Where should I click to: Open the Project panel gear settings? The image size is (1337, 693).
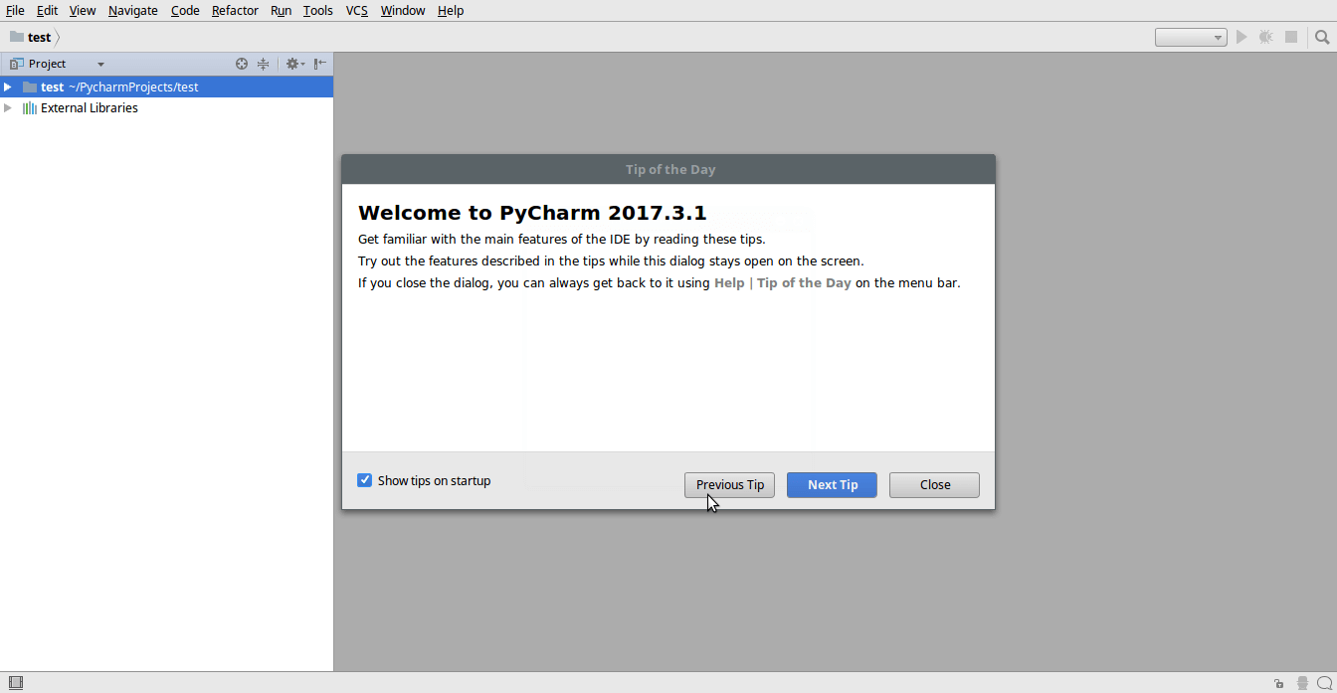(x=293, y=64)
